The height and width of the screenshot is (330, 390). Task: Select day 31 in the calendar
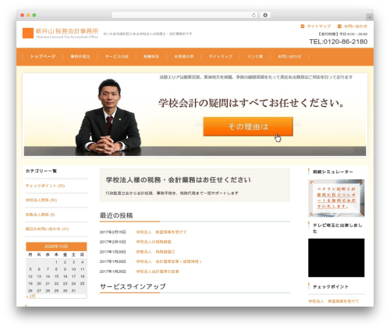73,291
